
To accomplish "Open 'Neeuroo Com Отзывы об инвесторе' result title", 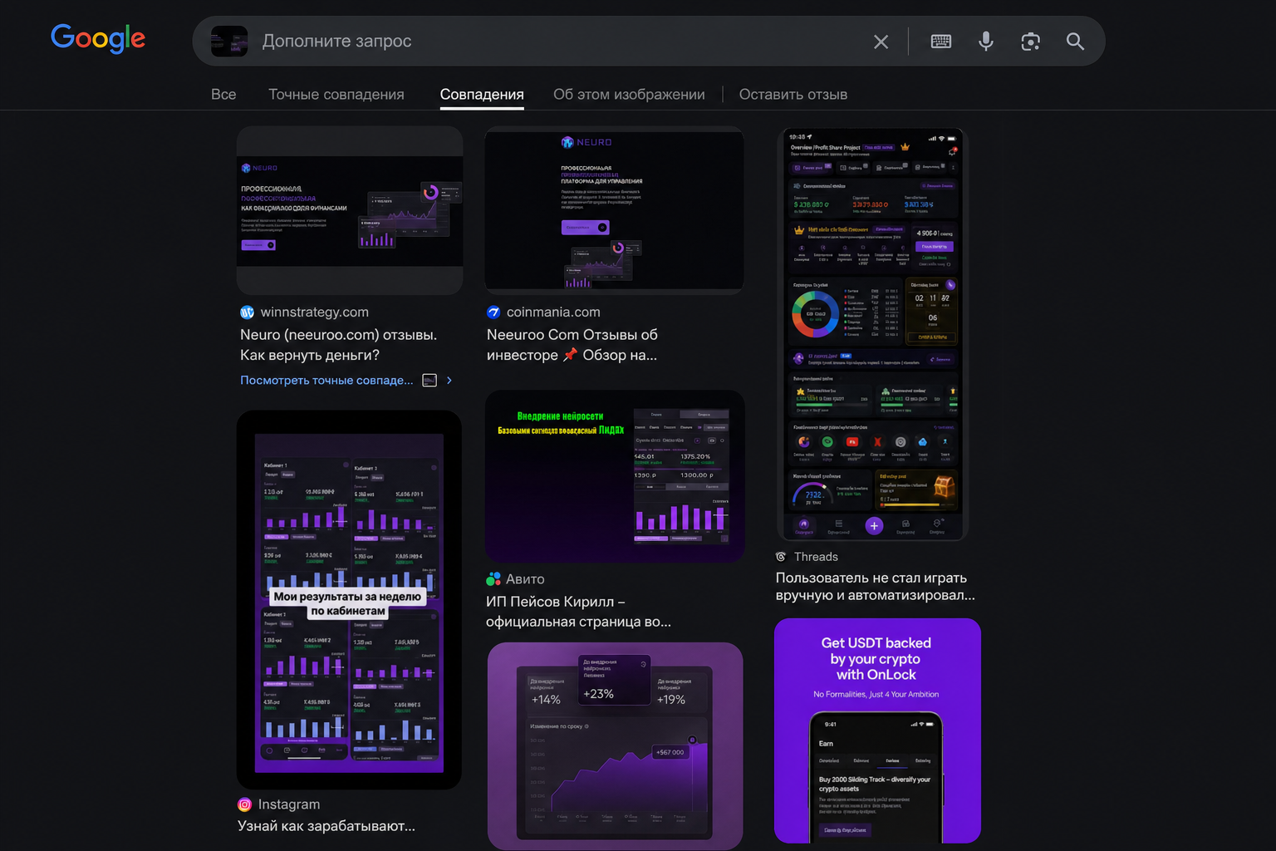I will (572, 345).
